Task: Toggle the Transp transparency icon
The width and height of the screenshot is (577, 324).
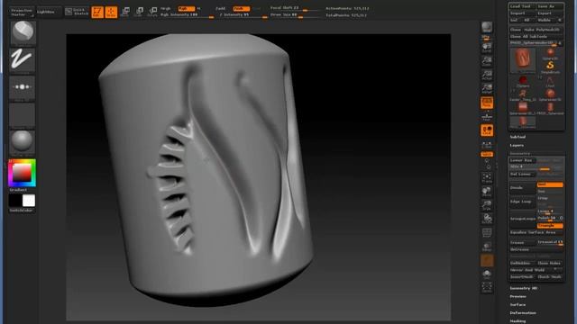Action: (x=487, y=247)
